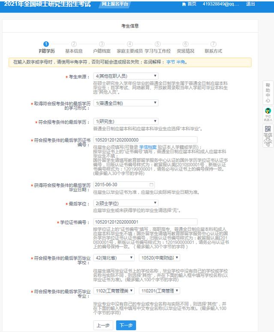Go to step 7 联系方式
274x332 pixels.
[x=213, y=47]
